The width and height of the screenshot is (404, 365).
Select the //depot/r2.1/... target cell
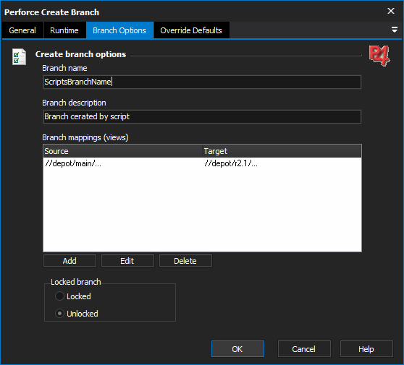coord(231,163)
